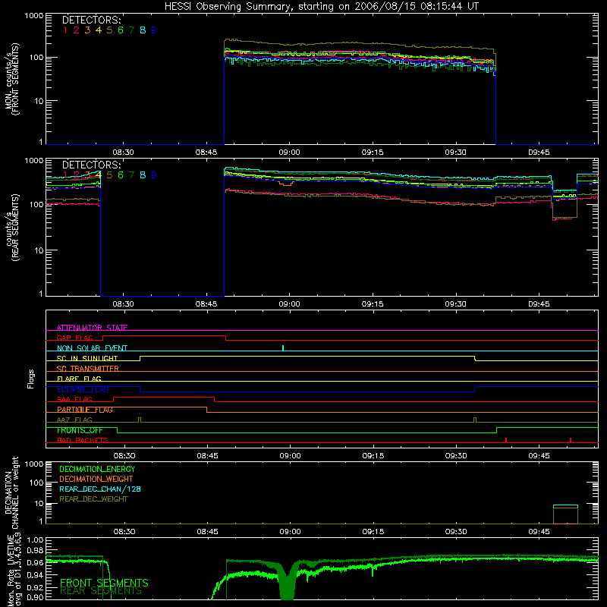Click the livetime dip near 09:00

tap(287, 583)
